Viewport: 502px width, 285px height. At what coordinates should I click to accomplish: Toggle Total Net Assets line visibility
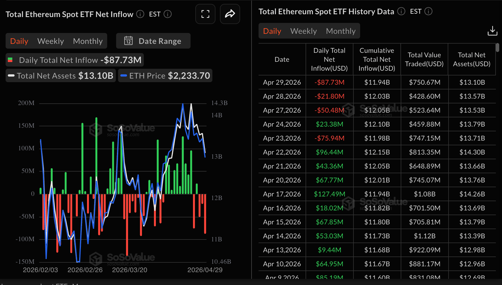click(x=60, y=76)
